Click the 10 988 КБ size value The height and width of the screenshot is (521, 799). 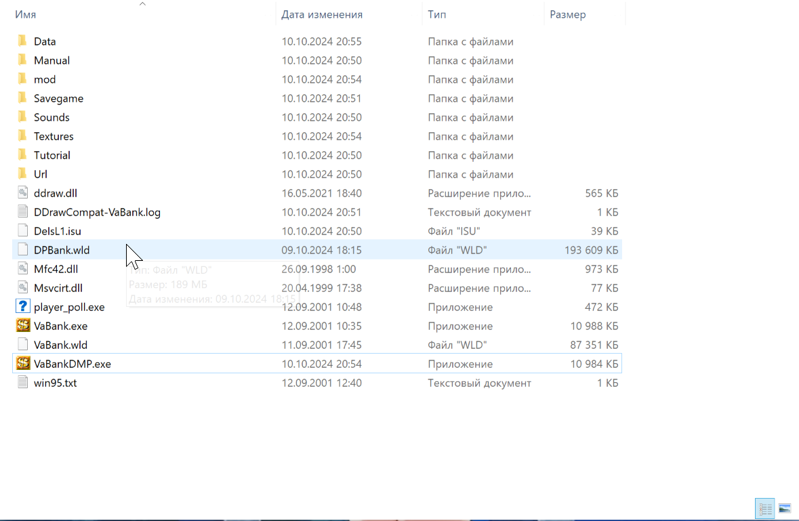pos(594,326)
